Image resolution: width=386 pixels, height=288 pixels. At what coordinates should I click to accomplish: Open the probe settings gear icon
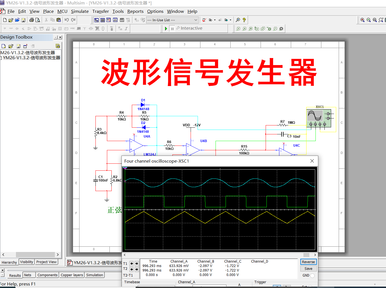pos(281,28)
